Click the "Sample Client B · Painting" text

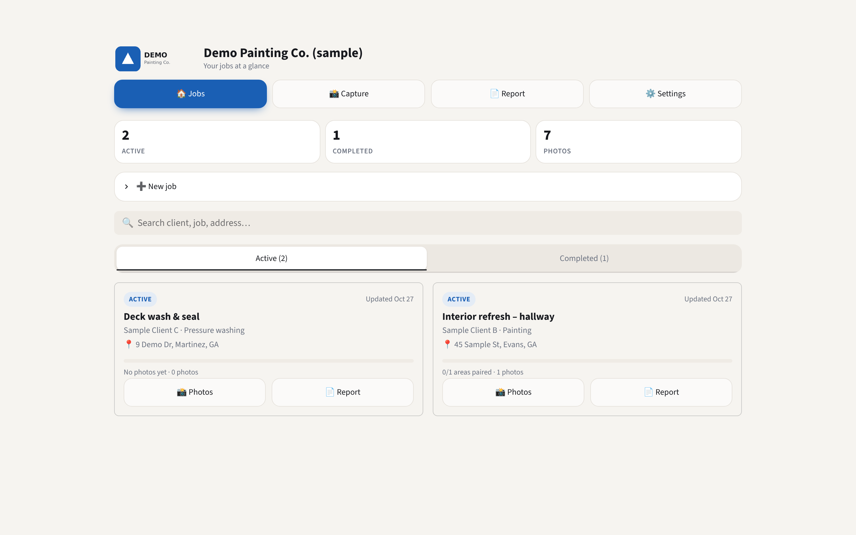coord(487,330)
